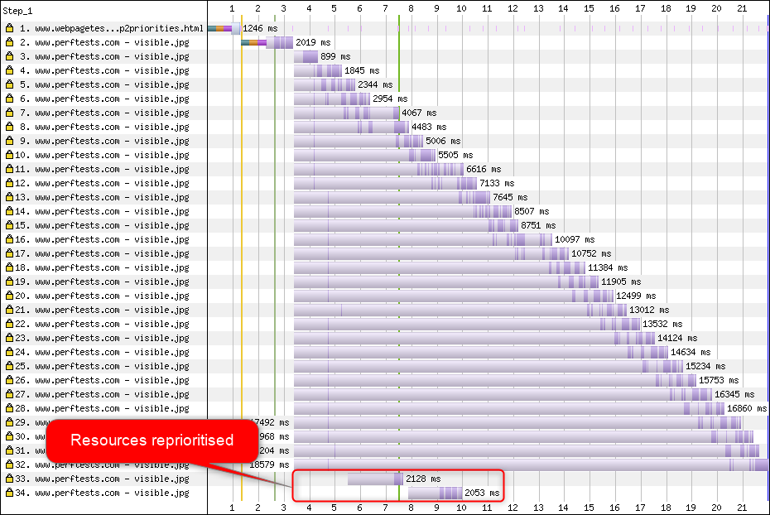Select the 7645 ms timing label

click(x=510, y=197)
